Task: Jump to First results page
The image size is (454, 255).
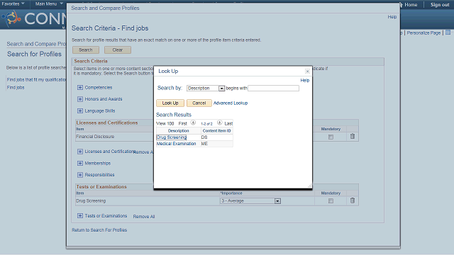Action: [x=183, y=123]
